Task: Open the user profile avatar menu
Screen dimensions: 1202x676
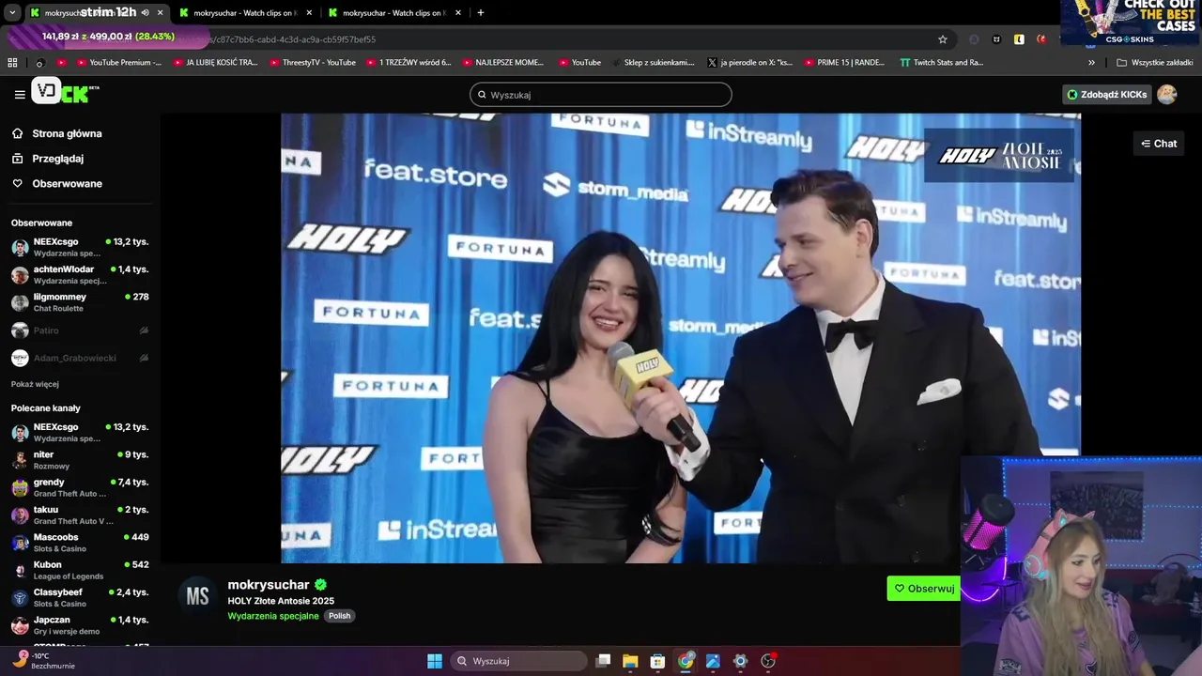Action: coord(1166,95)
